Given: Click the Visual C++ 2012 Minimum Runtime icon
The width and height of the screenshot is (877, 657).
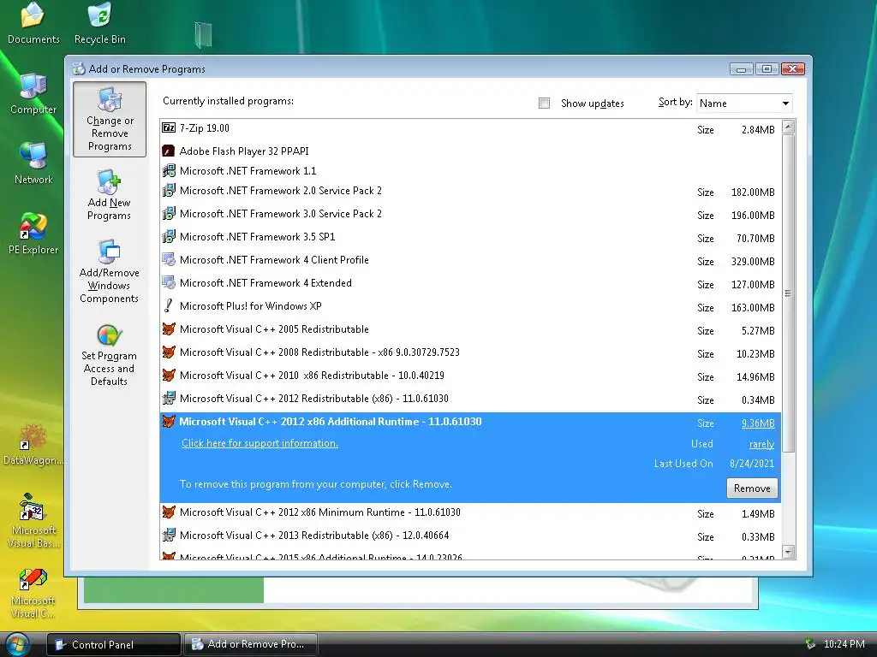Looking at the screenshot, I should [x=169, y=512].
